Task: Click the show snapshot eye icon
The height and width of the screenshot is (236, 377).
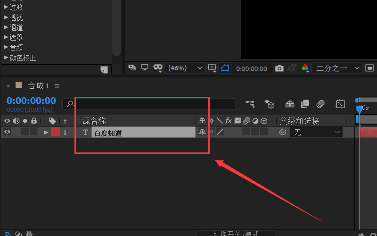Action: (x=292, y=68)
